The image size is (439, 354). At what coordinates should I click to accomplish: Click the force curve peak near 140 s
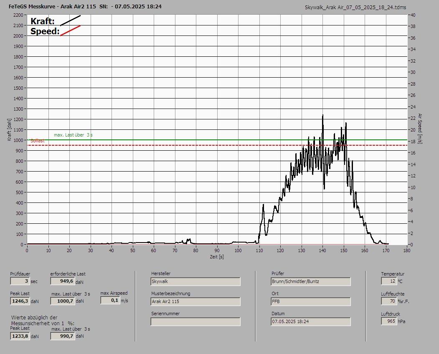(323, 115)
